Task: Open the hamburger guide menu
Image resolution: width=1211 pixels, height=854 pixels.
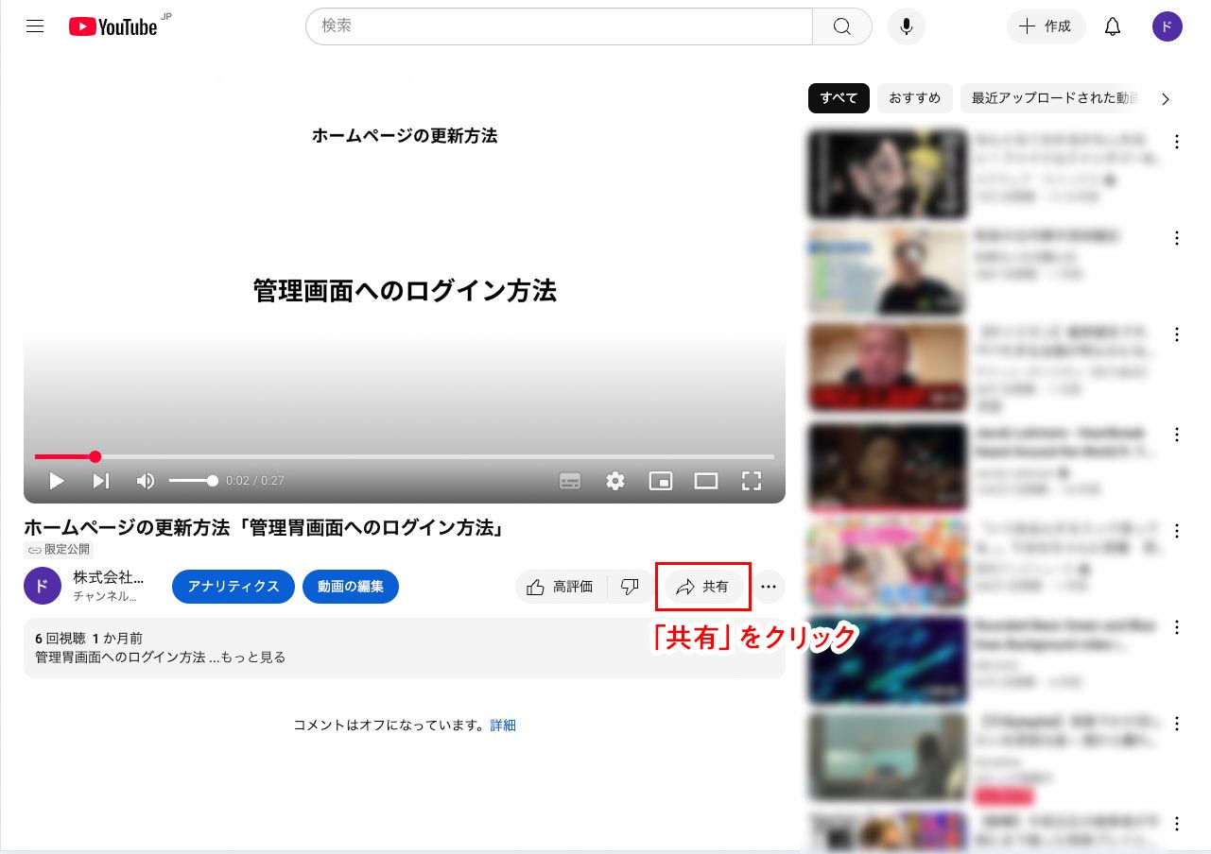Action: pos(36,26)
